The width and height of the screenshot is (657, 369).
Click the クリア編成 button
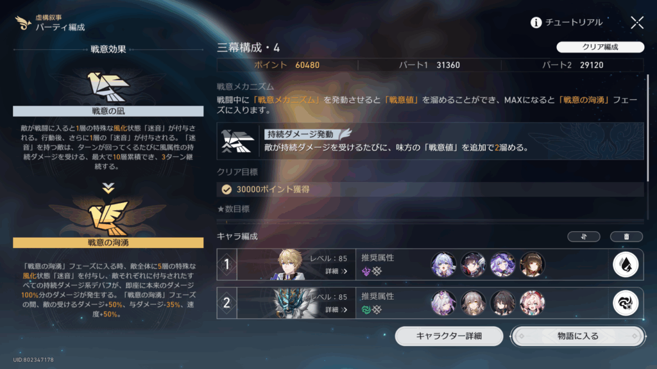coord(600,47)
